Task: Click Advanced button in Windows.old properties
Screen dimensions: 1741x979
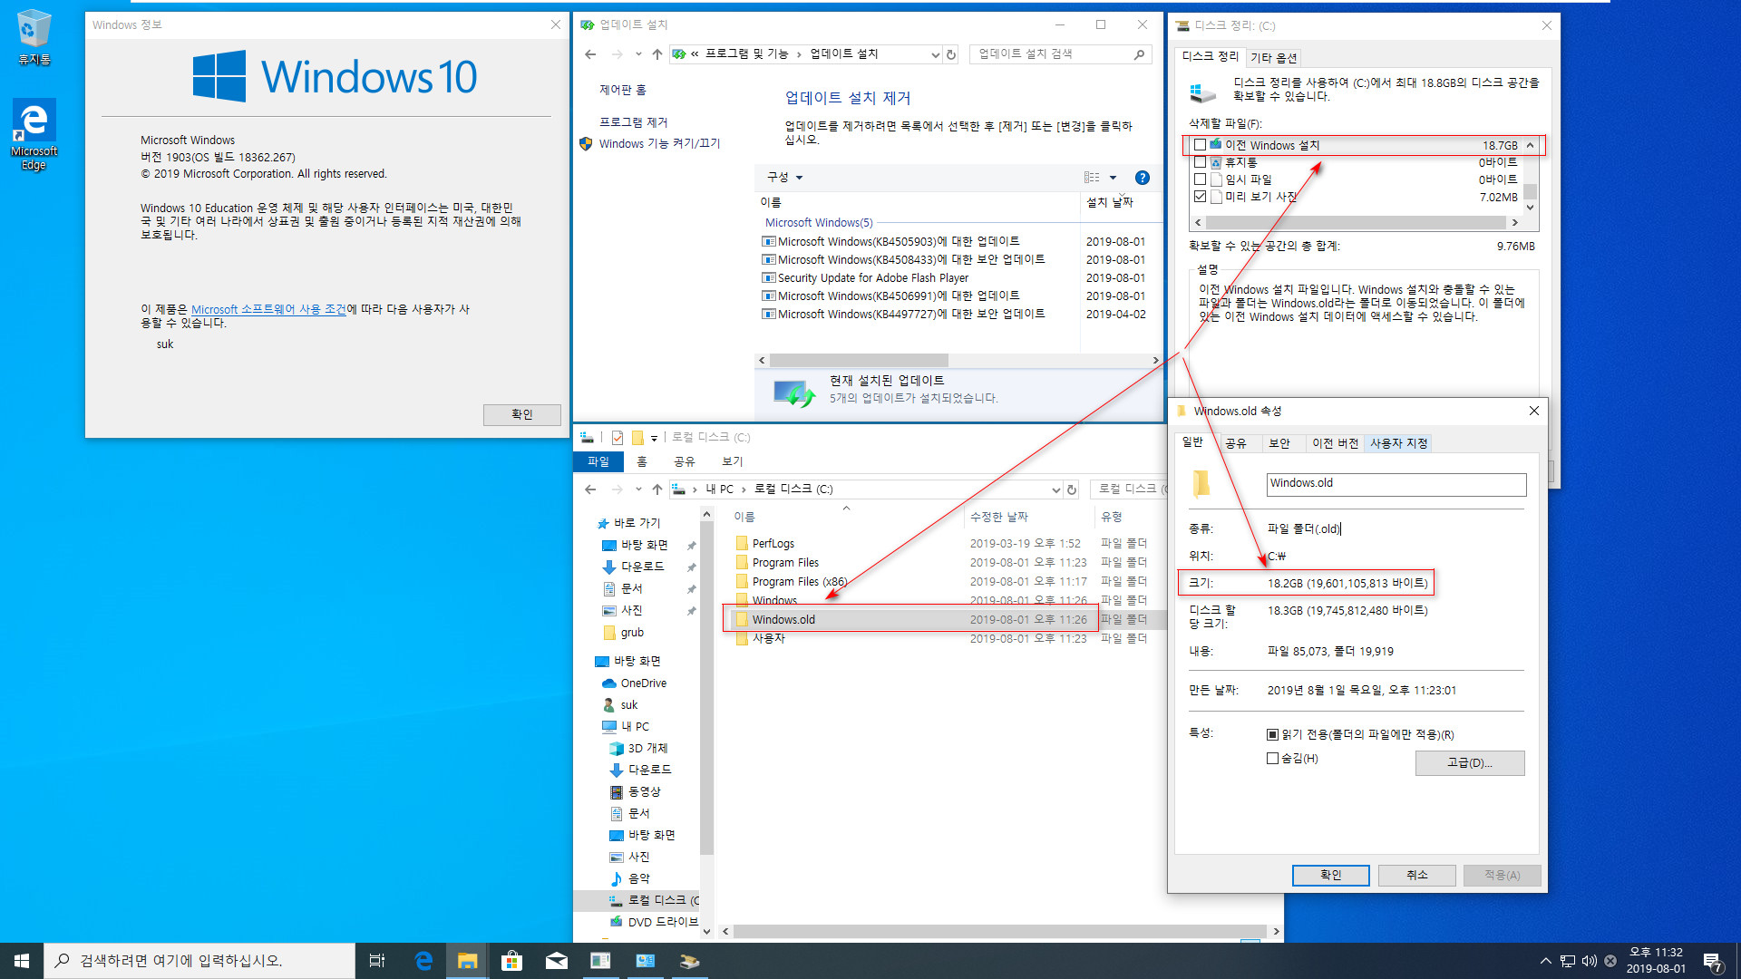Action: pyautogui.click(x=1469, y=763)
